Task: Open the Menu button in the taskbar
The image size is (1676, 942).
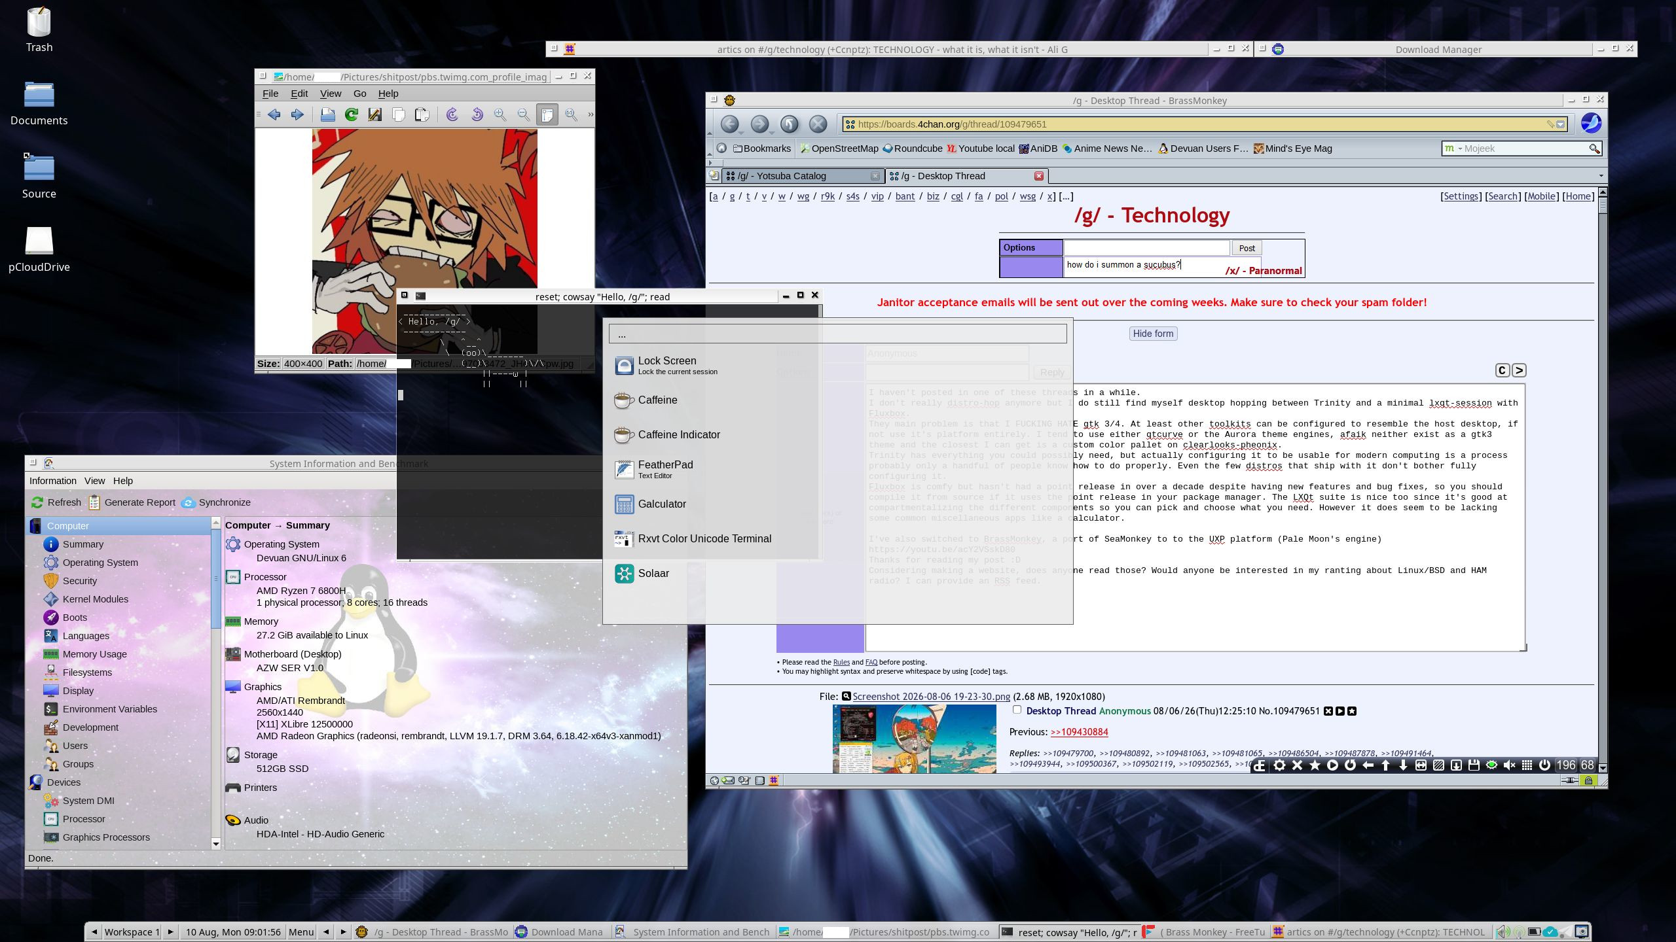Action: [301, 932]
